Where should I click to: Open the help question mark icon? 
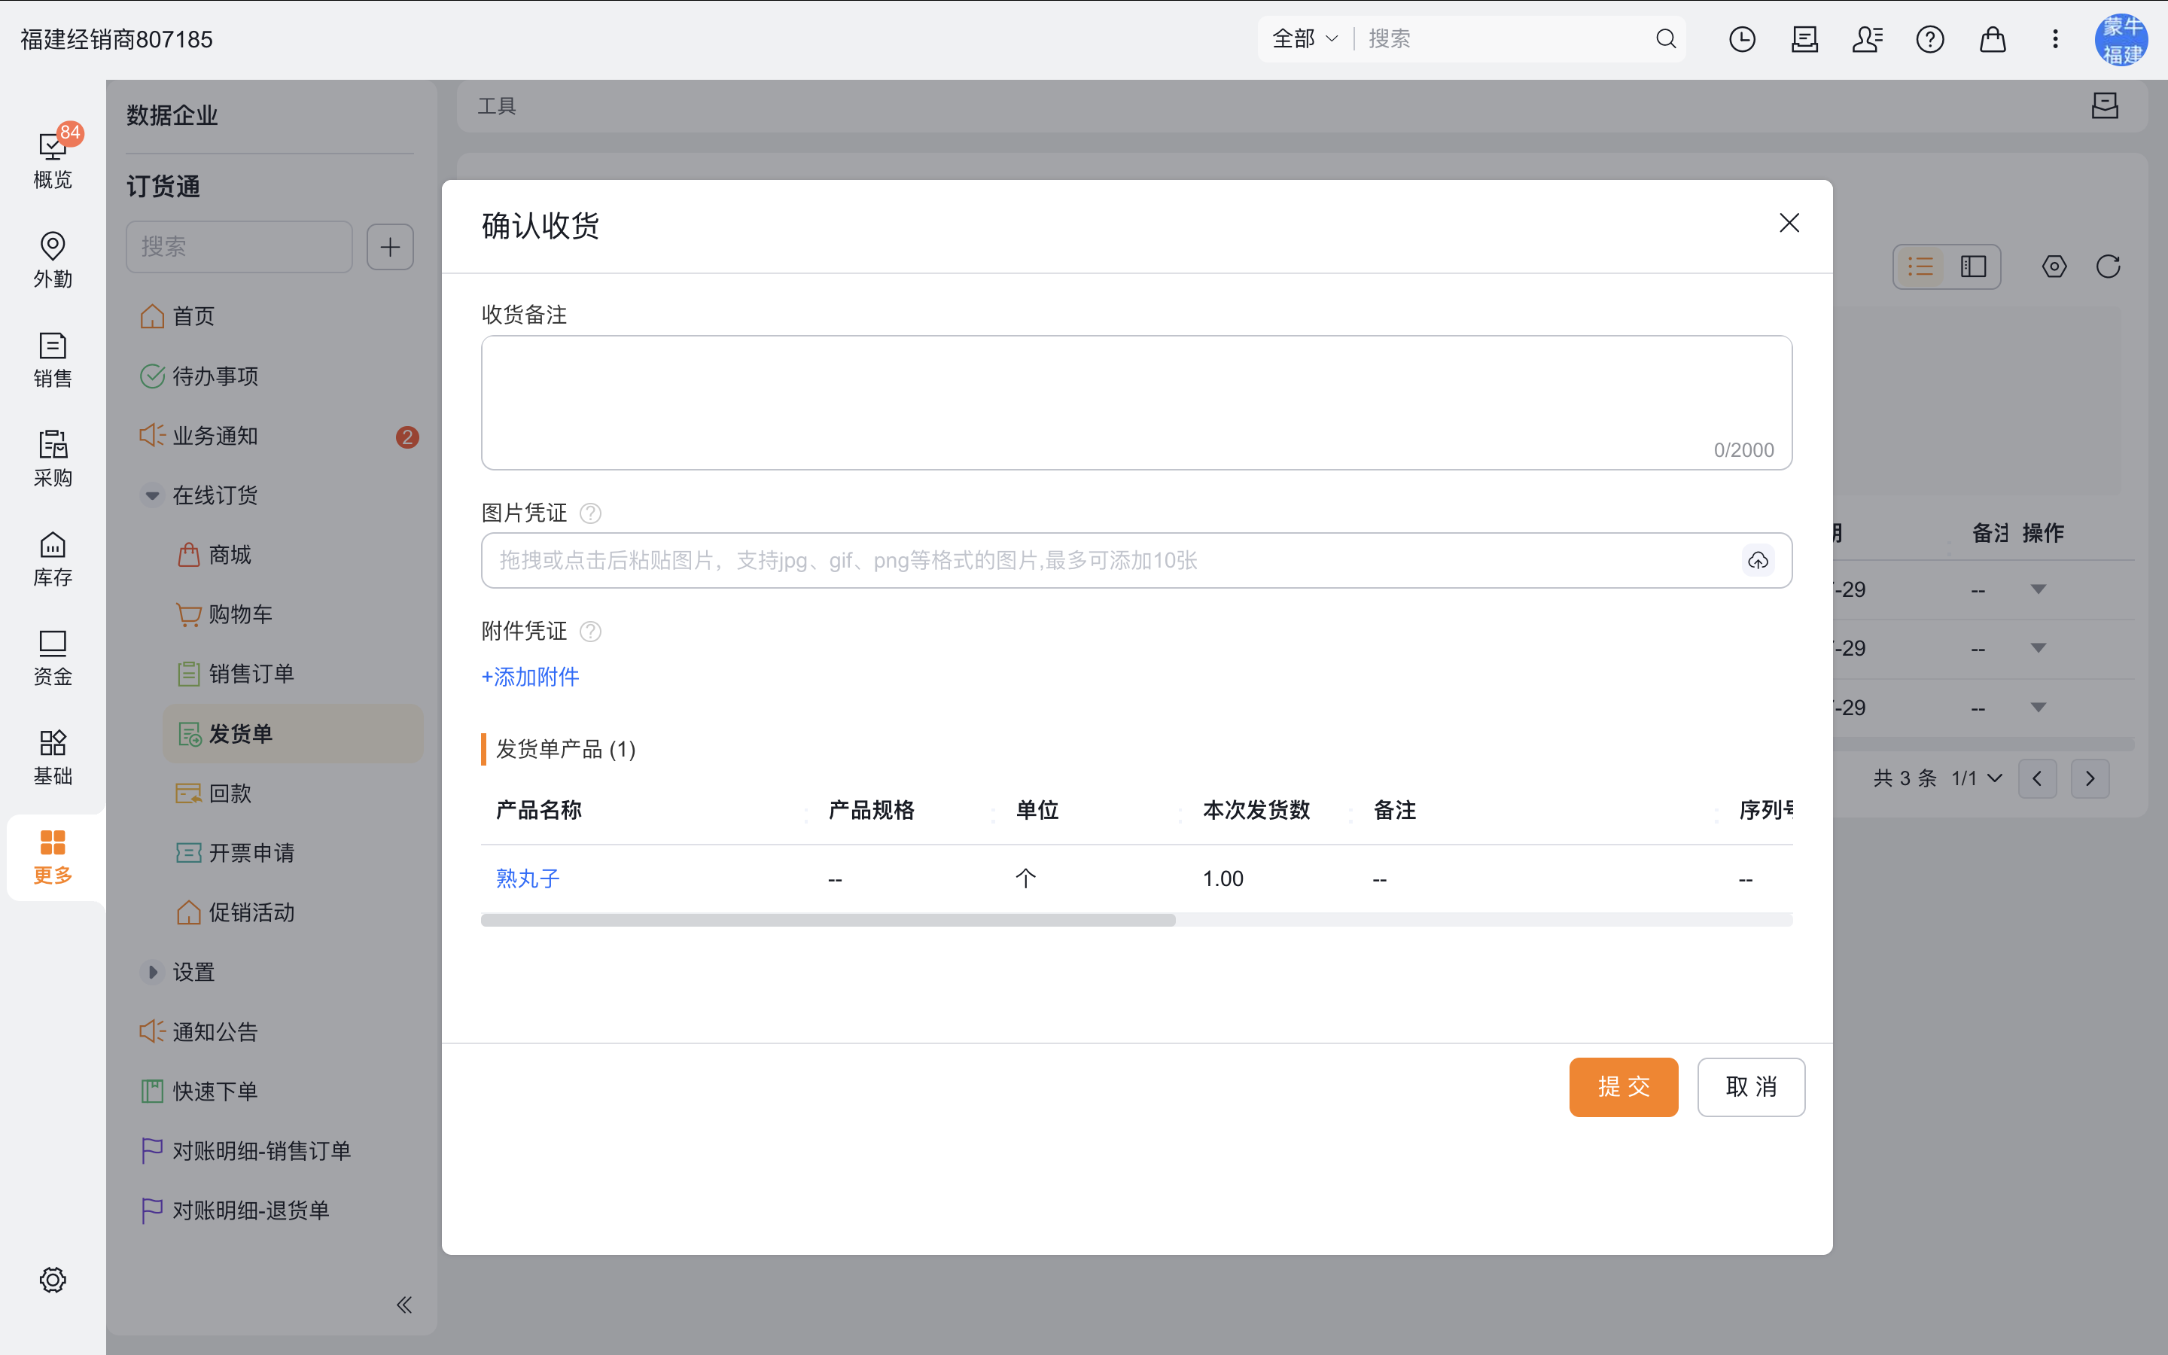1929,39
